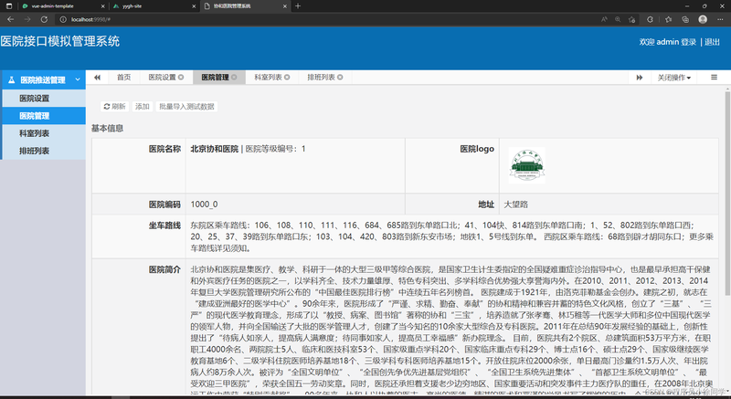
Task: Switch to the 医院设置 page tab
Action: (x=163, y=78)
